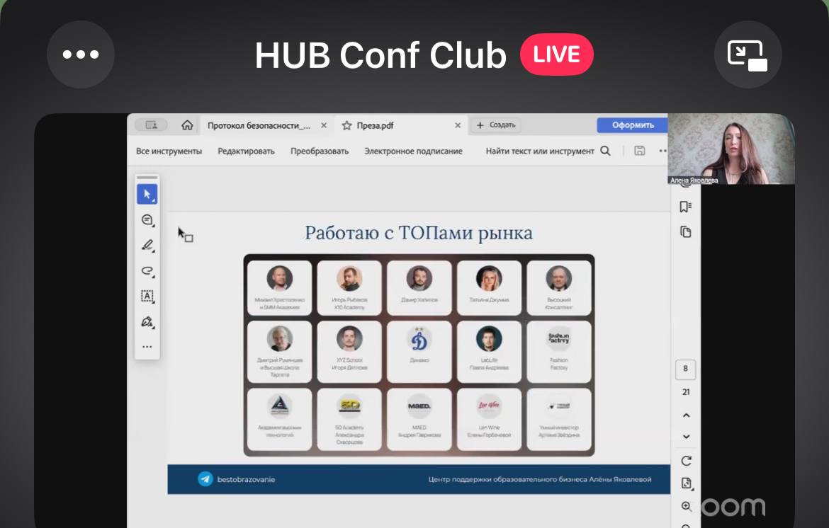Open the Все инструменты menu
The height and width of the screenshot is (528, 829).
[169, 151]
